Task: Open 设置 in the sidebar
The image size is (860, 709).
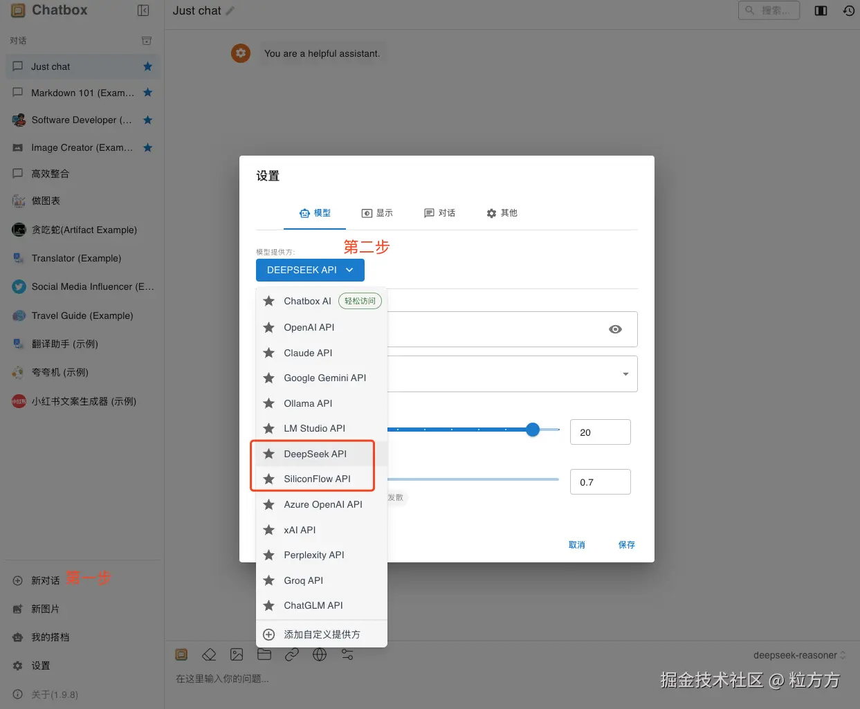Action: coord(40,665)
